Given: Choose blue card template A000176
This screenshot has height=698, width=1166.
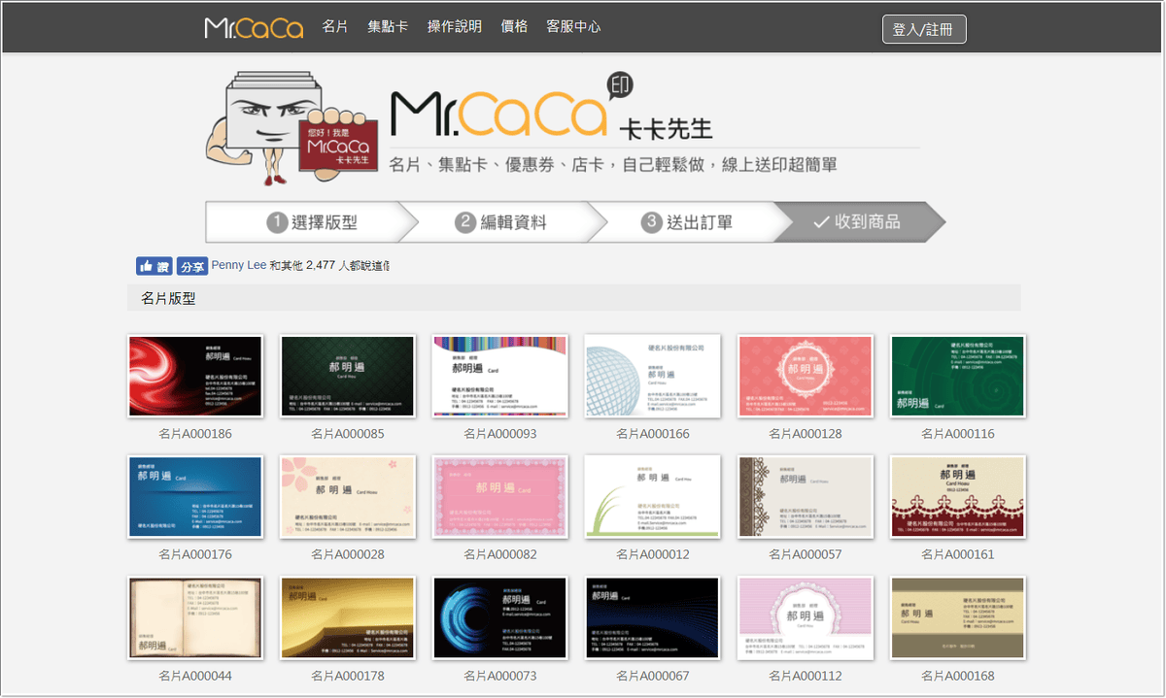Looking at the screenshot, I should click(x=195, y=497).
